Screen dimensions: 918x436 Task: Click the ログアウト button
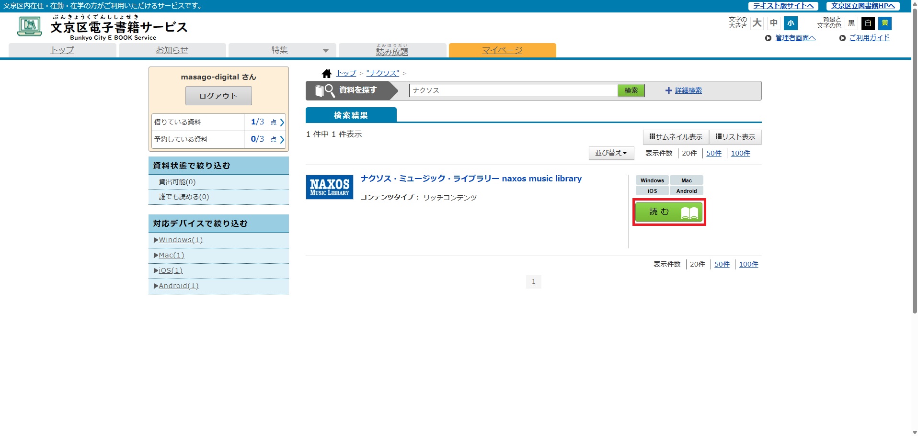click(x=218, y=96)
